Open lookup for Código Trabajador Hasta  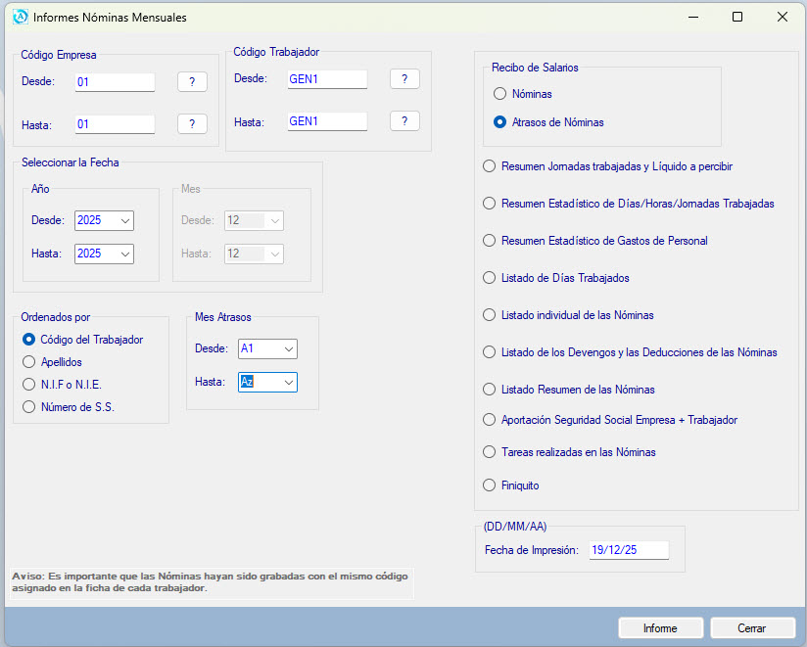pos(404,121)
